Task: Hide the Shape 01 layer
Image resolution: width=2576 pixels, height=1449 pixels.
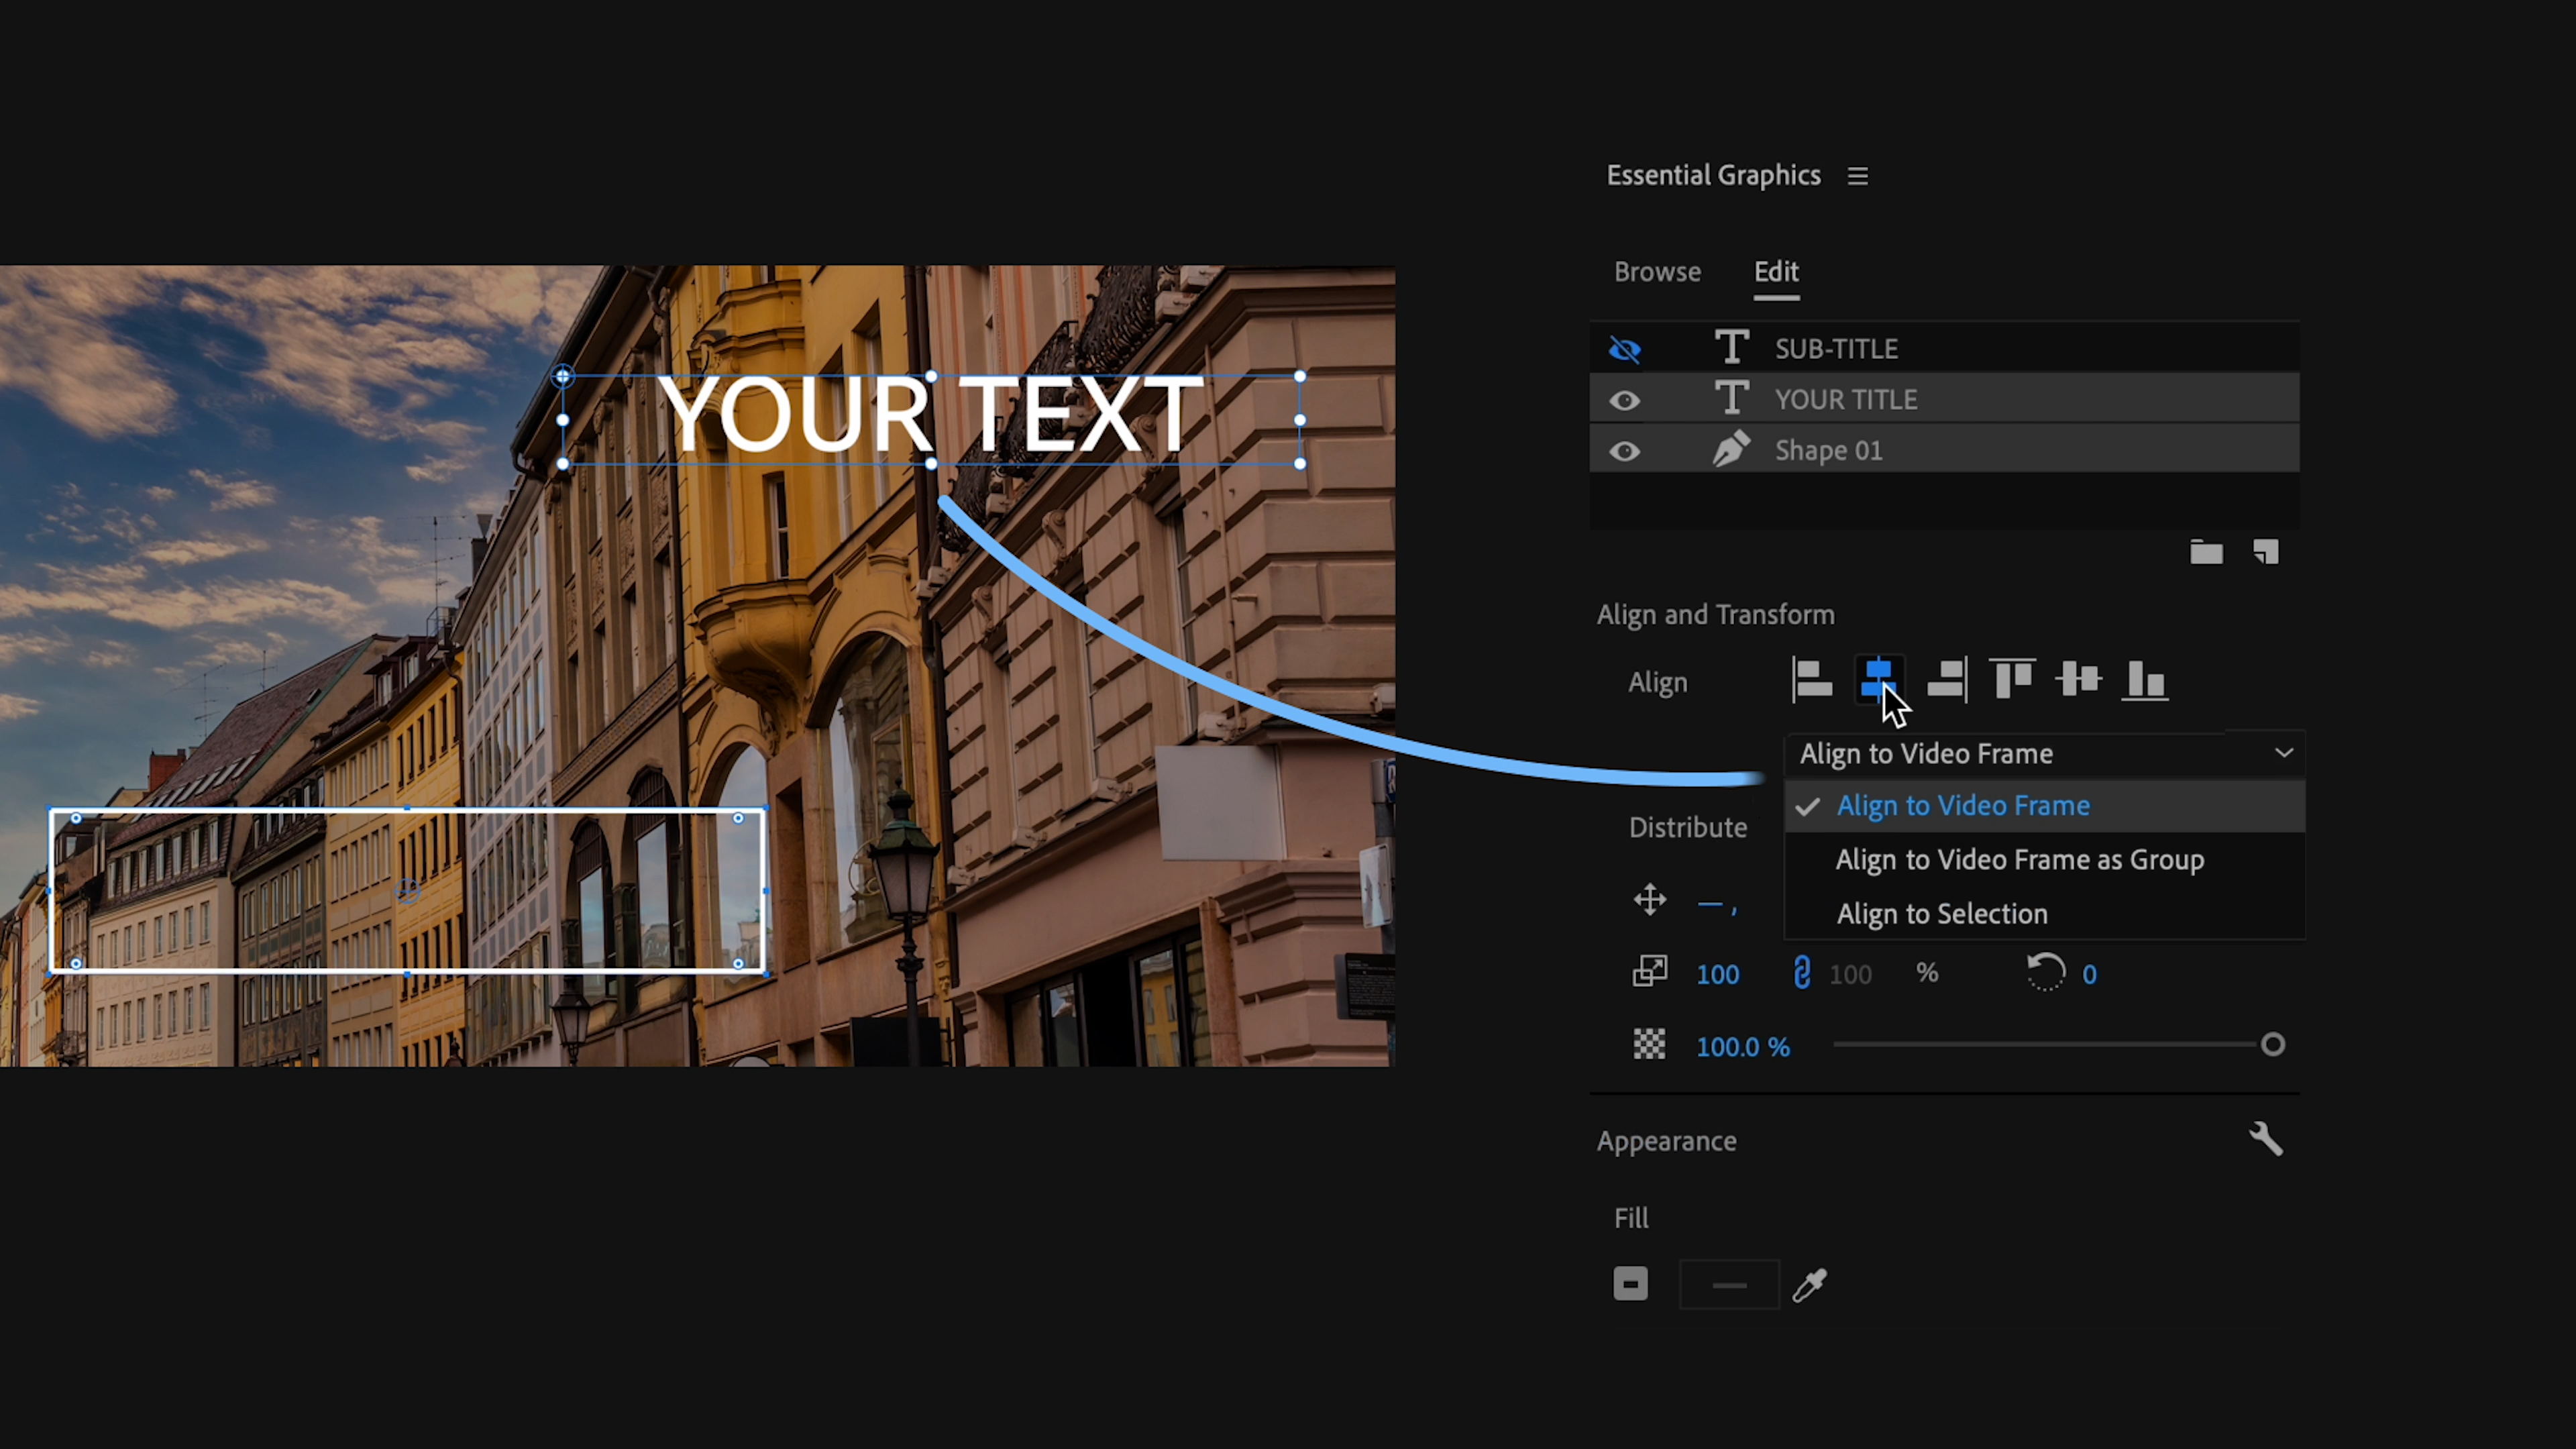Action: pos(1625,451)
